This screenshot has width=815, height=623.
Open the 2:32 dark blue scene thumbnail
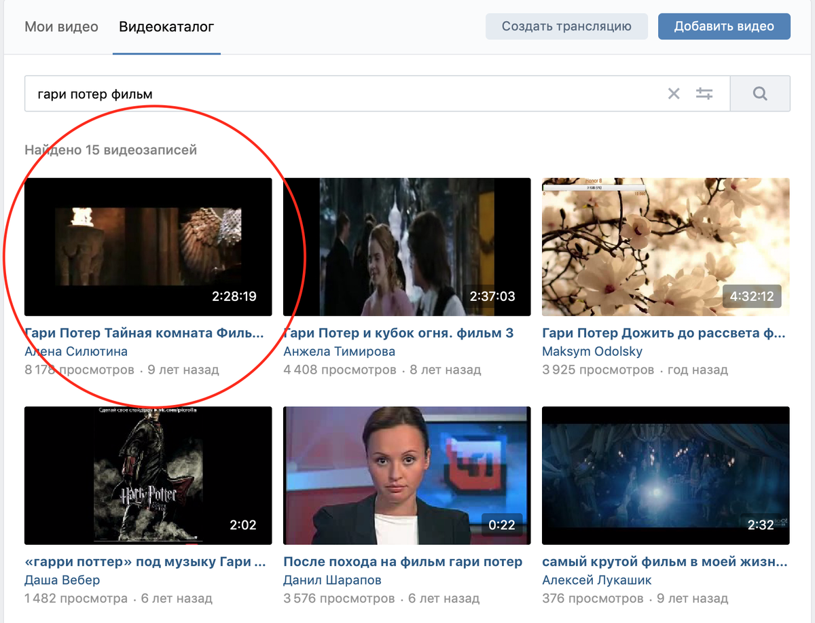tap(666, 476)
